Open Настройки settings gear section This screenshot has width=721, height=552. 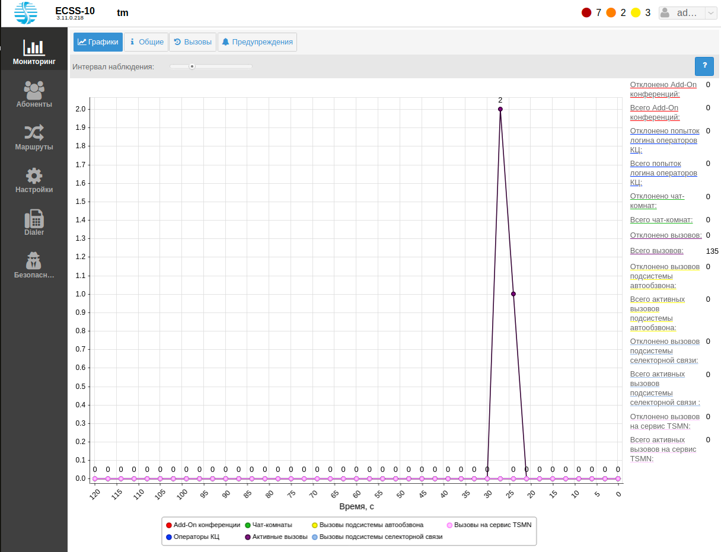click(34, 180)
